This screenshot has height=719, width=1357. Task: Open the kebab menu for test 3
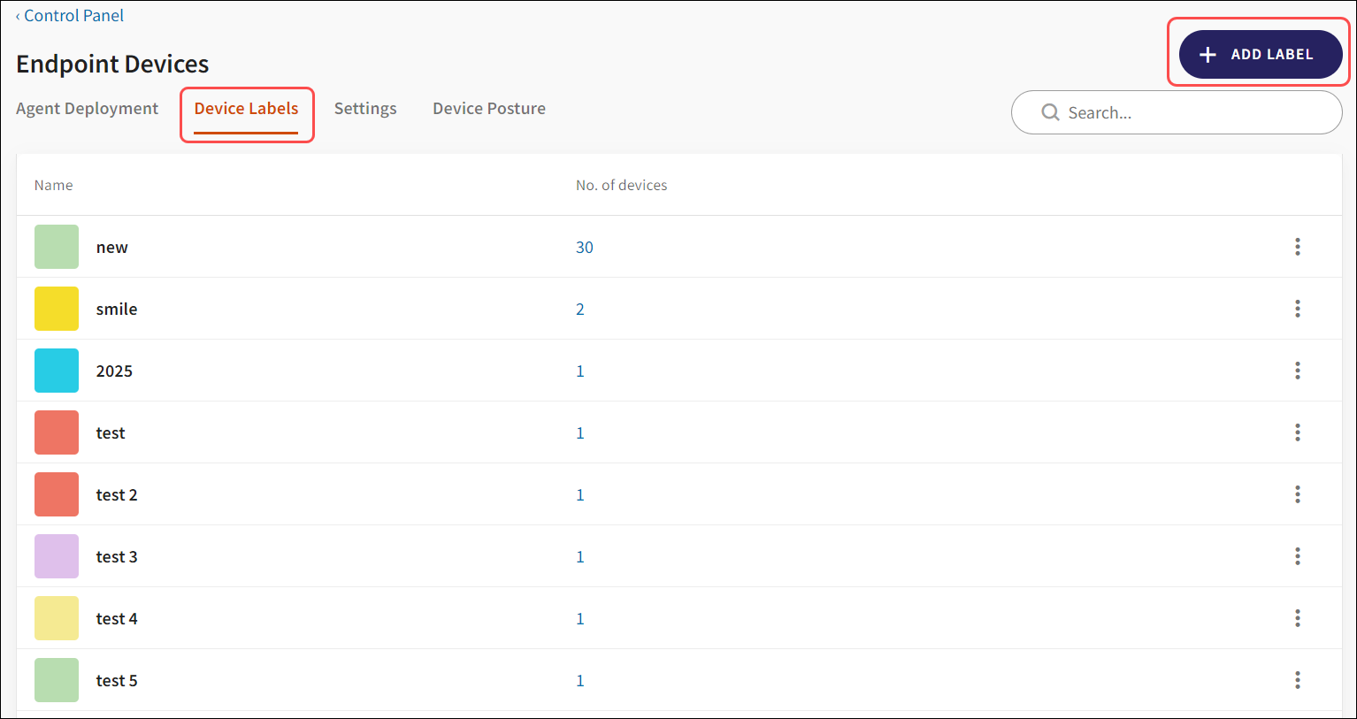[1297, 556]
